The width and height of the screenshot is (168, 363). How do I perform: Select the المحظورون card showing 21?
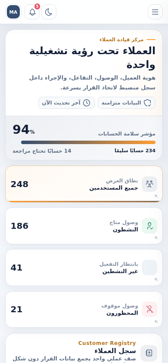(84, 309)
